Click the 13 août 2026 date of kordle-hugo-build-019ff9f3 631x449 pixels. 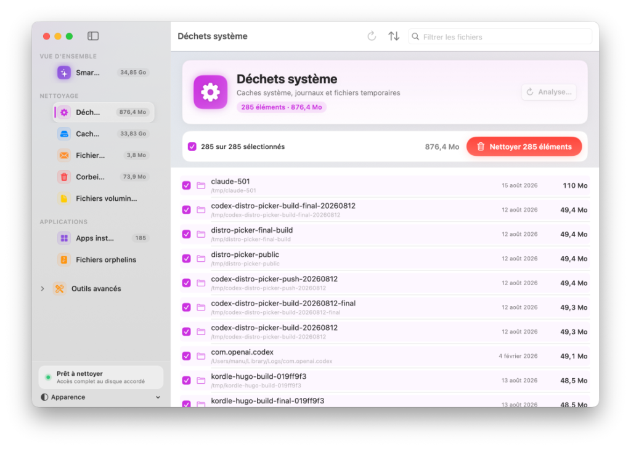point(519,380)
